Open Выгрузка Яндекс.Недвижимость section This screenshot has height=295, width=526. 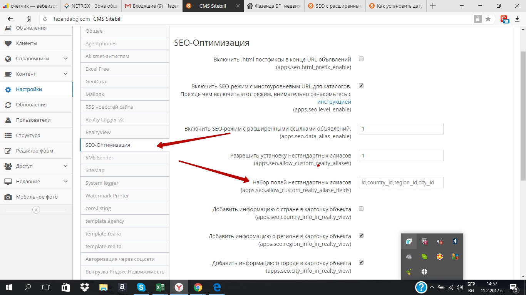click(x=125, y=272)
